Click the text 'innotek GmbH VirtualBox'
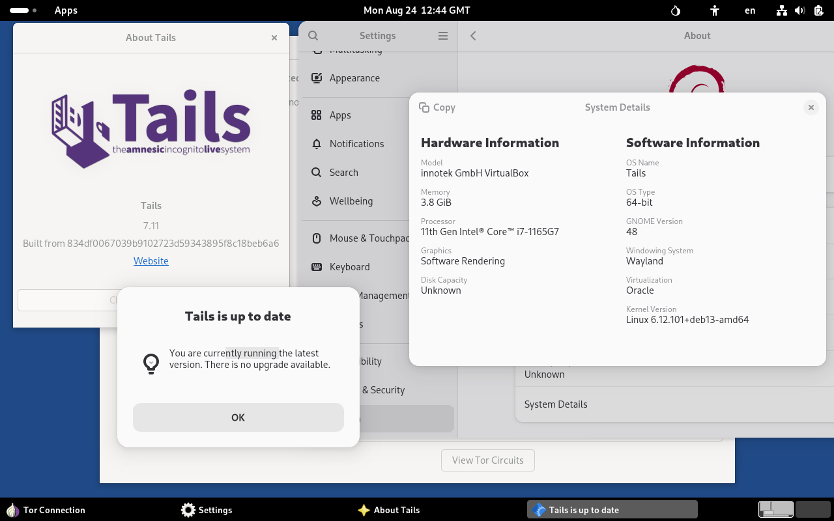This screenshot has width=834, height=521. 475,173
